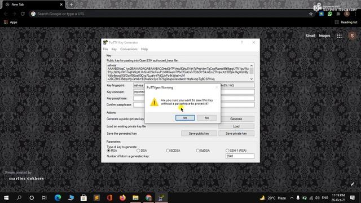Open Windows taskbar search

click(19, 198)
